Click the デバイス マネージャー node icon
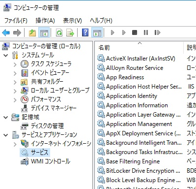The width and height of the screenshot is (196, 189). point(25,108)
